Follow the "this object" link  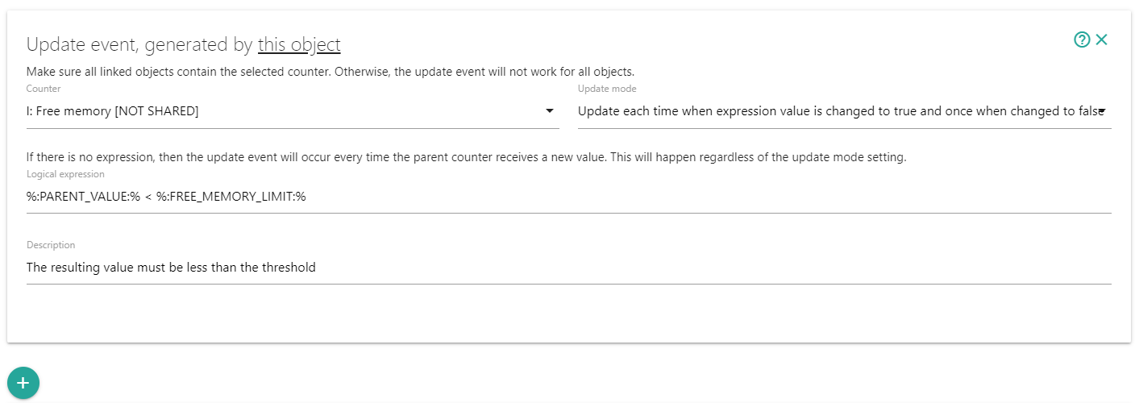(x=299, y=44)
